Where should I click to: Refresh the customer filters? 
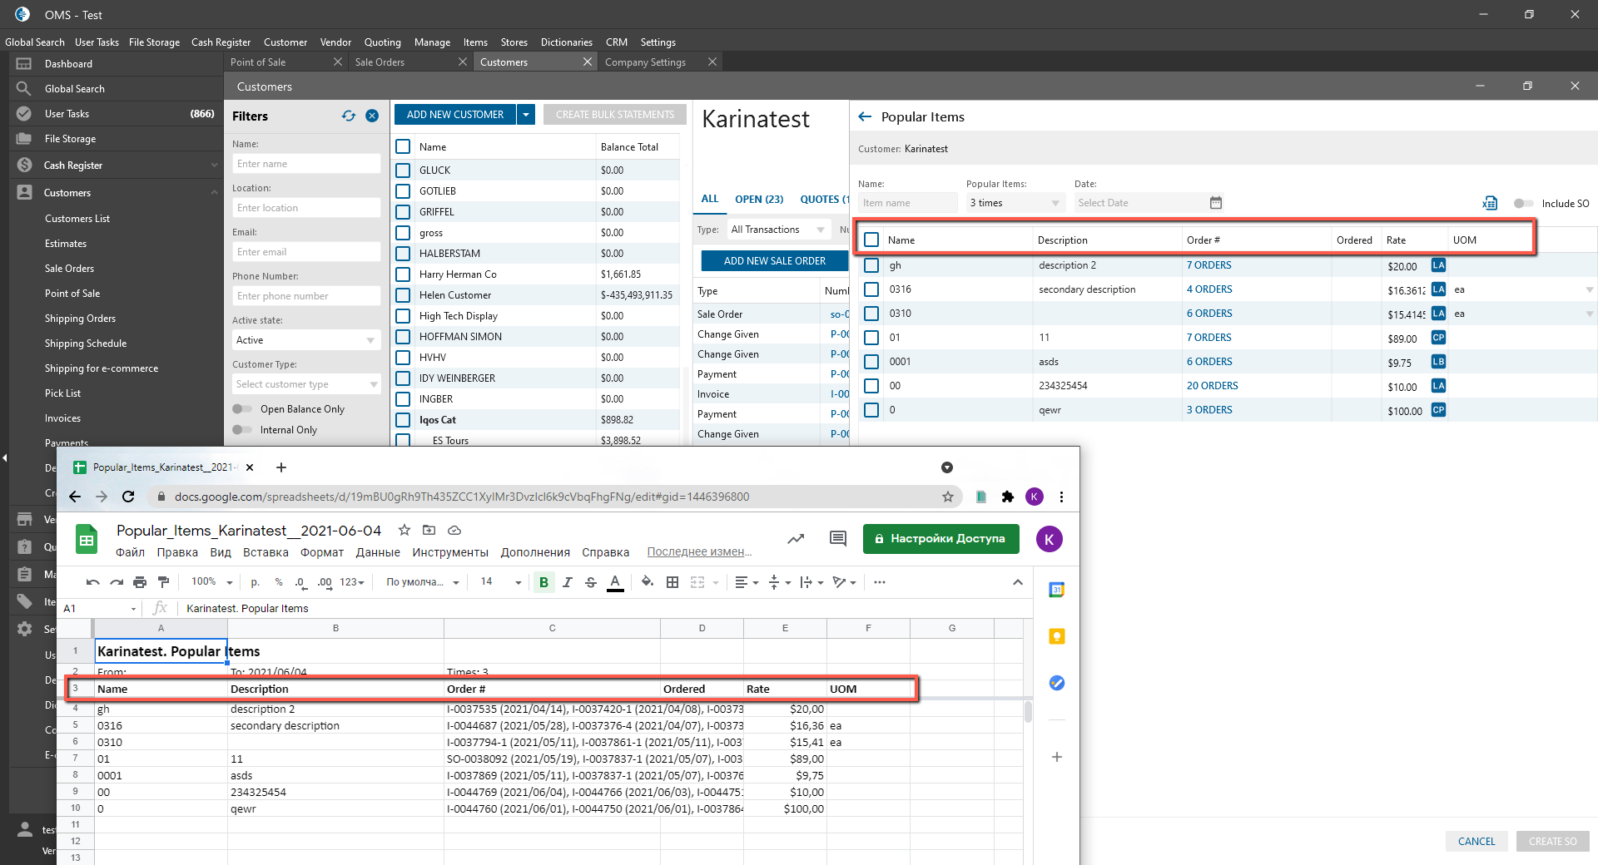(x=348, y=116)
